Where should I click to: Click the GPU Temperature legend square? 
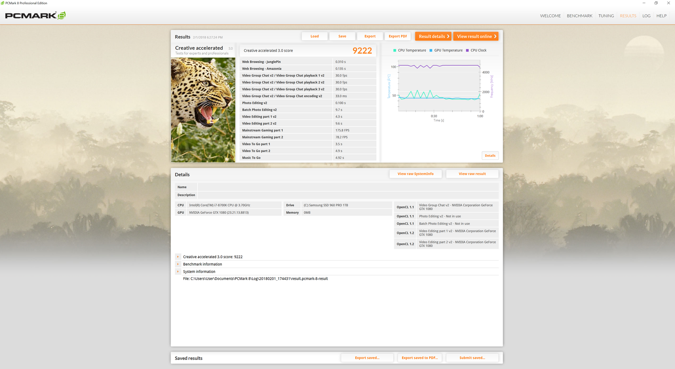(x=431, y=51)
